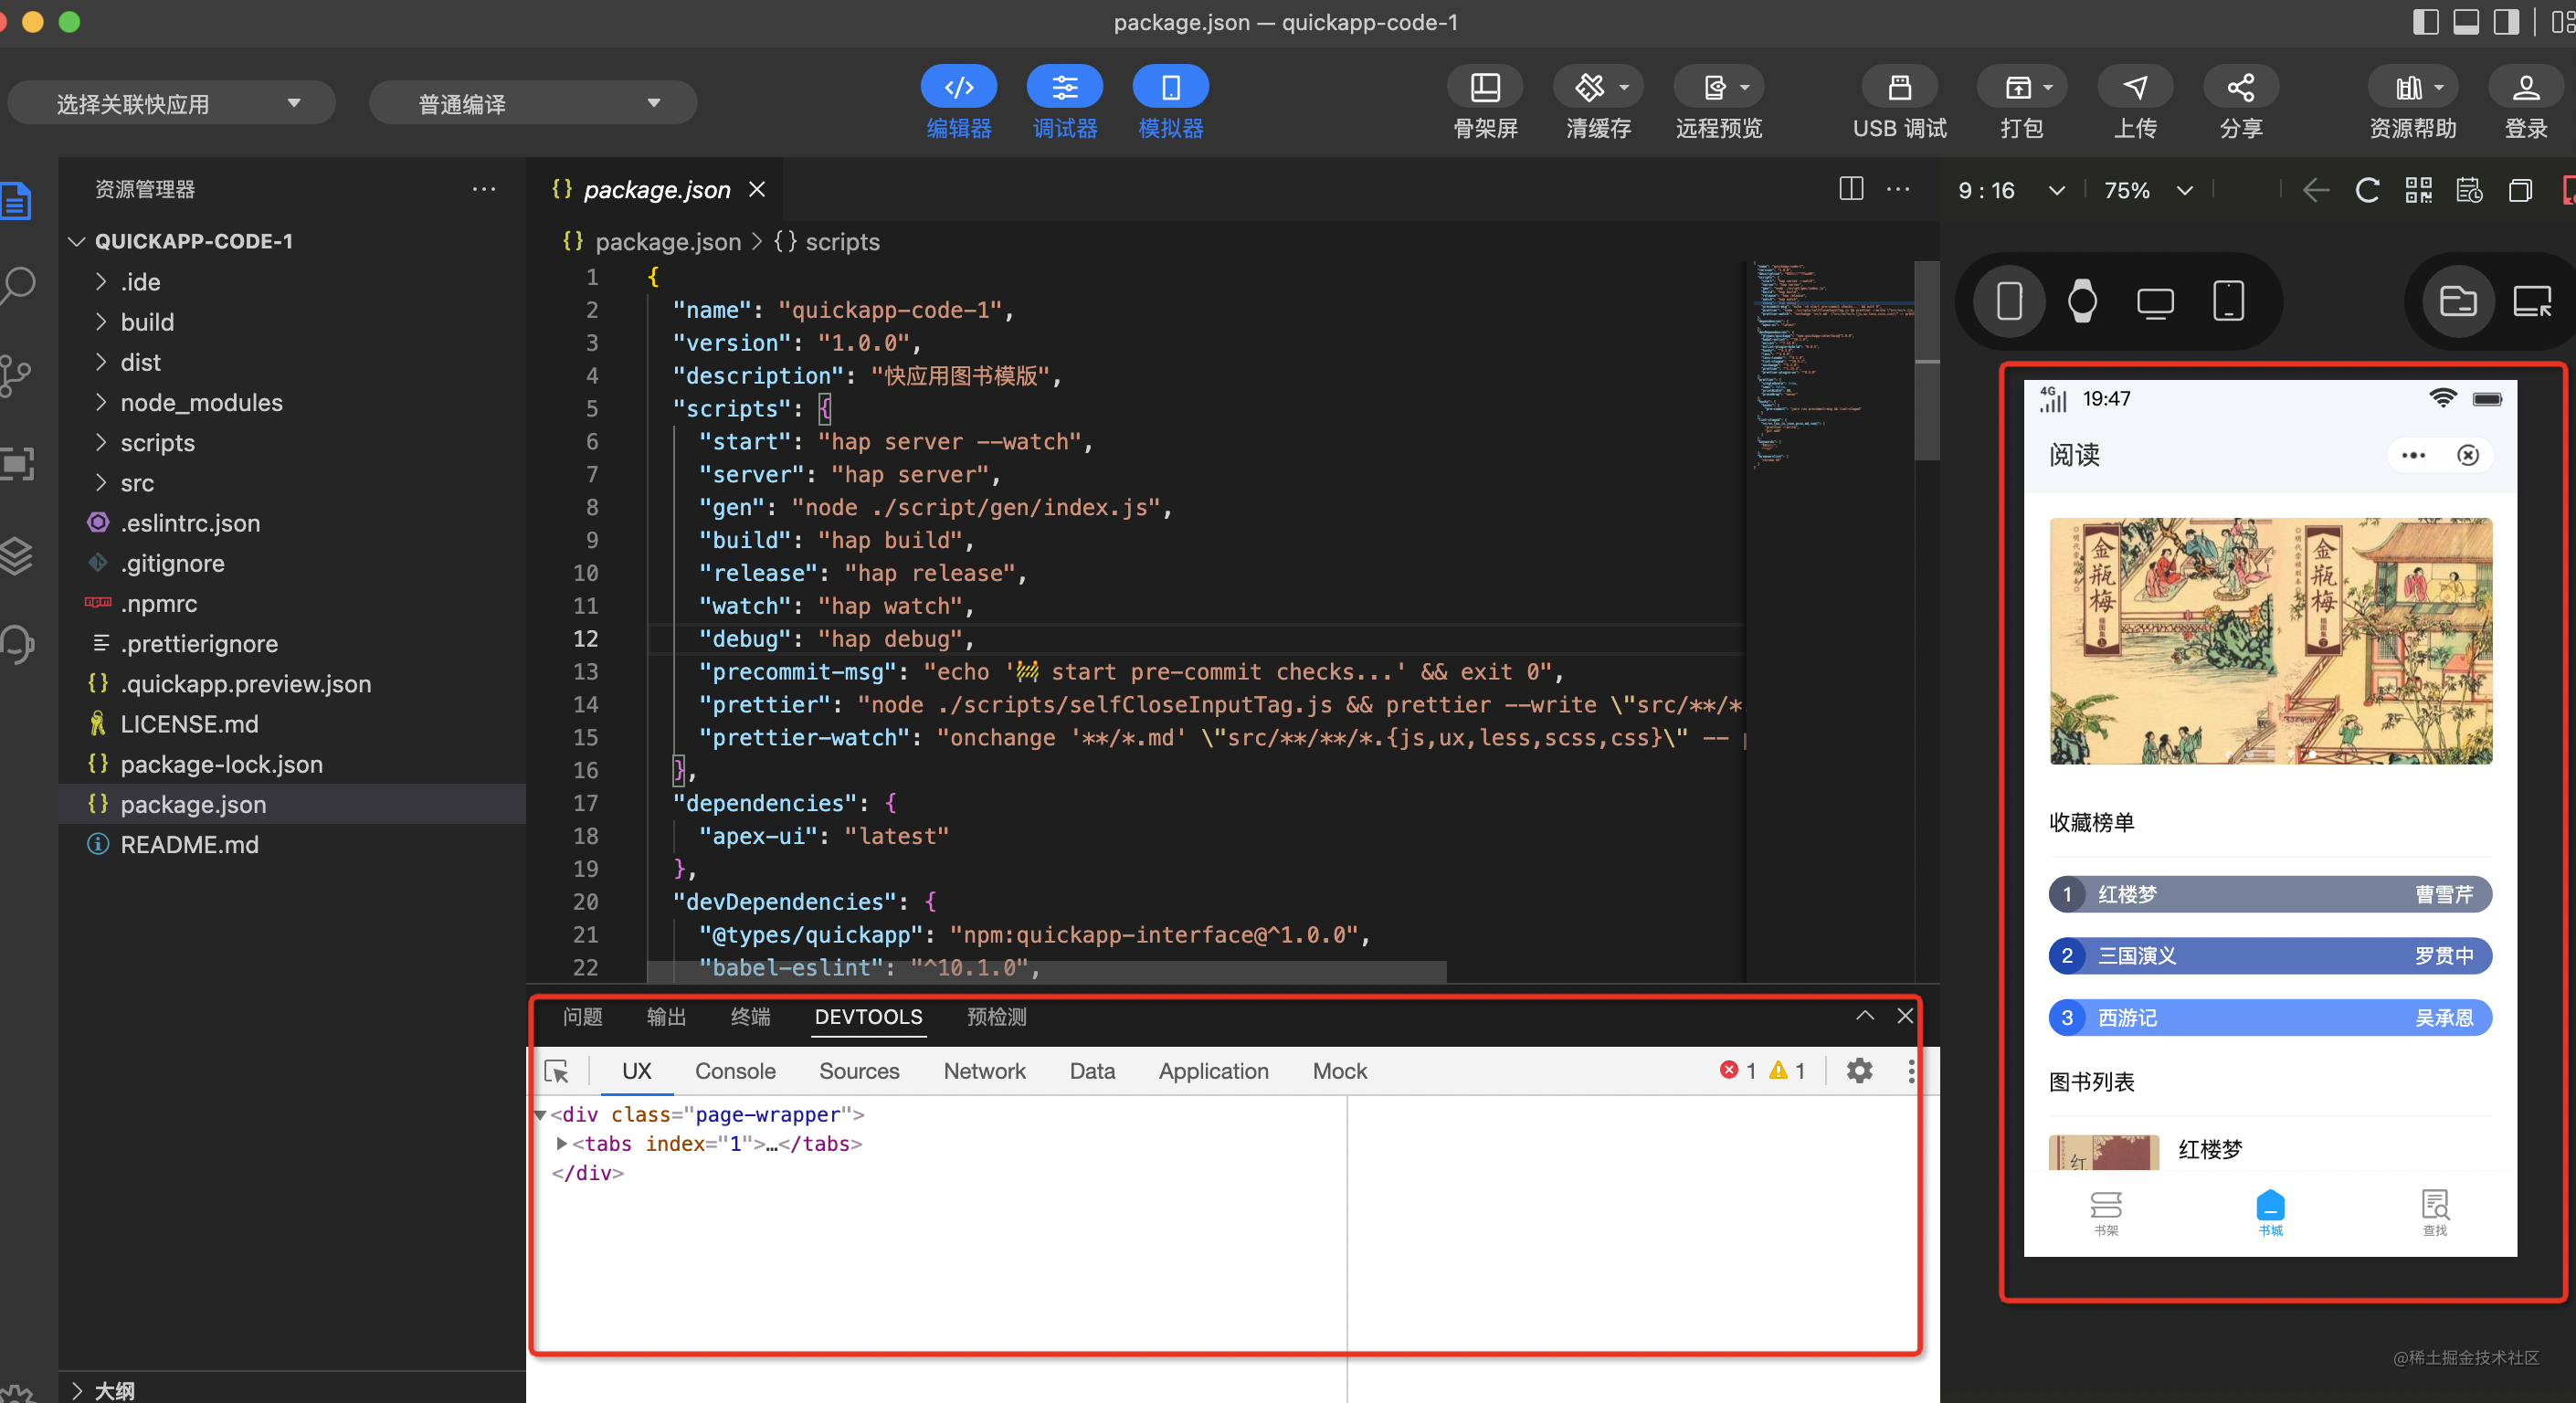Screen dimensions: 2576x1403
Task: Open README.md in the explorer
Action: (189, 845)
